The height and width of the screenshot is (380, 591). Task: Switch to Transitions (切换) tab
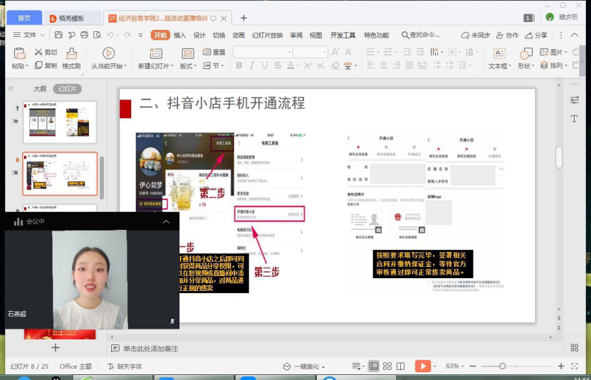click(219, 35)
